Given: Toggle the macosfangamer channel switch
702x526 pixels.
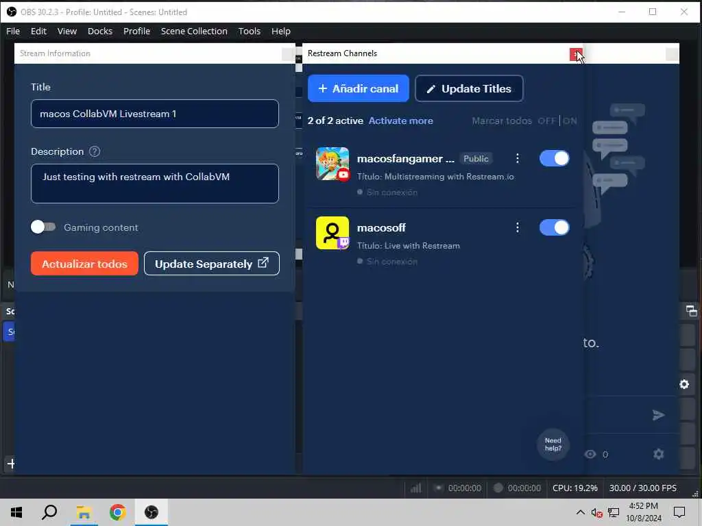Looking at the screenshot, I should [x=554, y=158].
